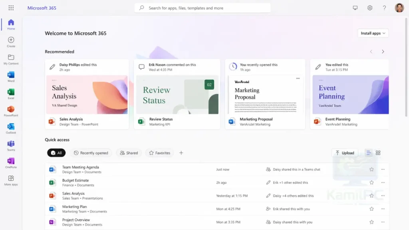This screenshot has height=230, width=409.
Task: Click the vertical page scrollbar
Action: click(406, 67)
